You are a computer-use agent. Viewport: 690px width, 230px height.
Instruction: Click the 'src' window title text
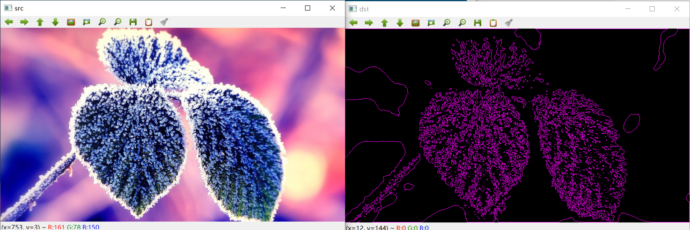click(x=19, y=8)
